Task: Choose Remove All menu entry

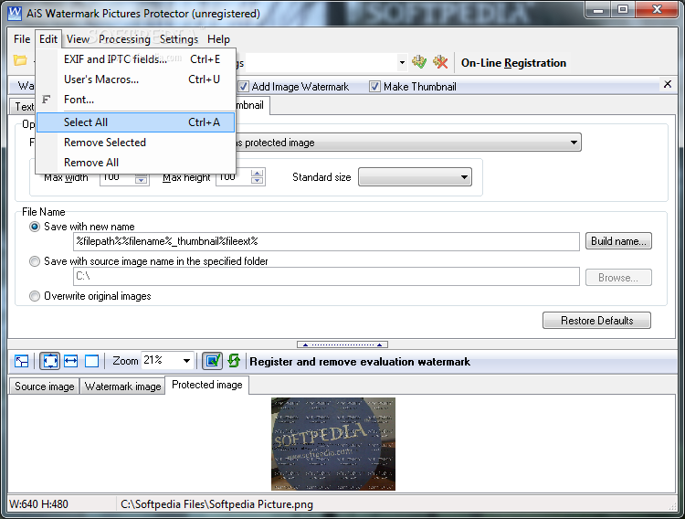Action: click(136, 163)
